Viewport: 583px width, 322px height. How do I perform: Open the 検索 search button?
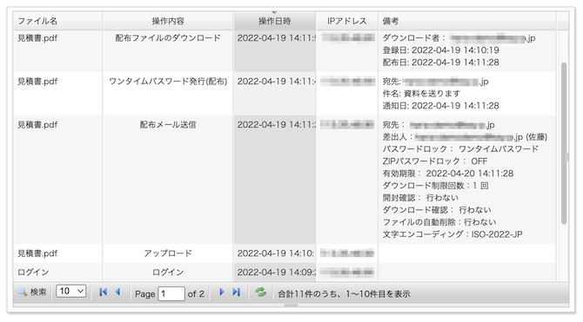[32, 292]
